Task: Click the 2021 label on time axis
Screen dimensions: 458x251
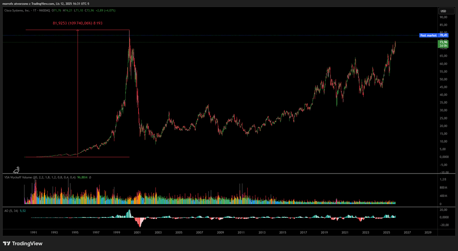Action: [x=345, y=232]
